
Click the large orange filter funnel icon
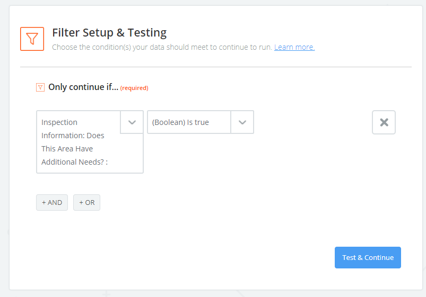pos(32,39)
